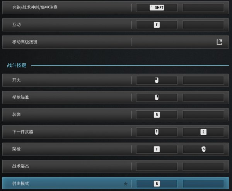The height and width of the screenshot is (191, 232).
Task: Open the 移动高级按键 advanced settings icon
Action: coord(219,42)
